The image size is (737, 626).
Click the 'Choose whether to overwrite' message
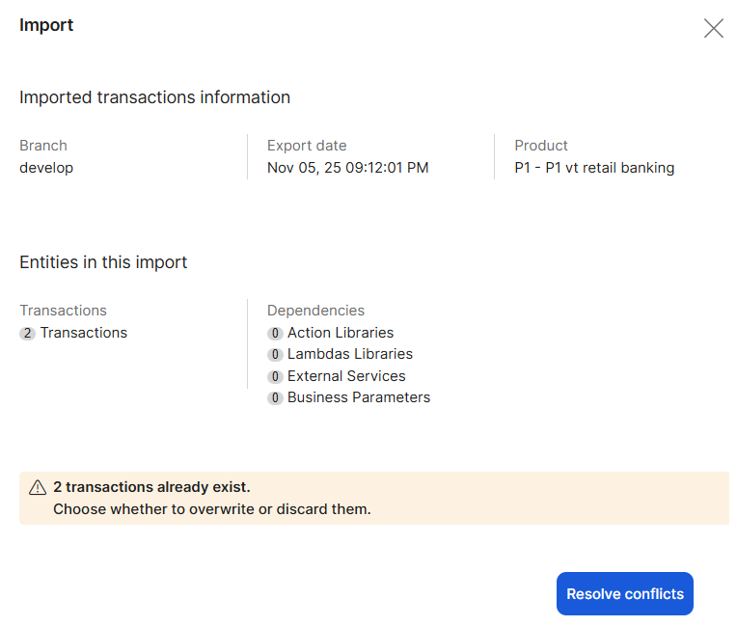(x=211, y=509)
